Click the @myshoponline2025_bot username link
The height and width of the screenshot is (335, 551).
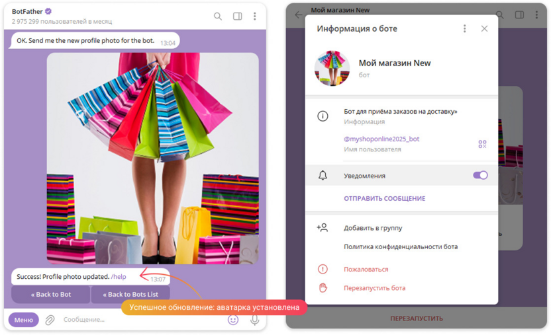click(381, 139)
